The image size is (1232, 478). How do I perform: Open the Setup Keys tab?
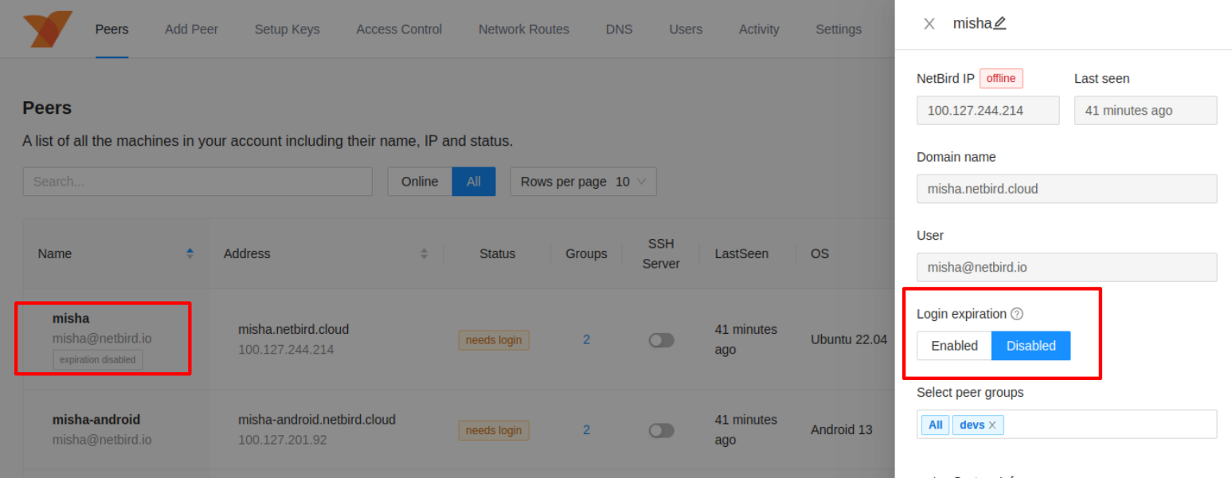coord(287,29)
